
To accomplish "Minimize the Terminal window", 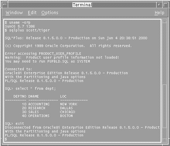I will 159,5.
